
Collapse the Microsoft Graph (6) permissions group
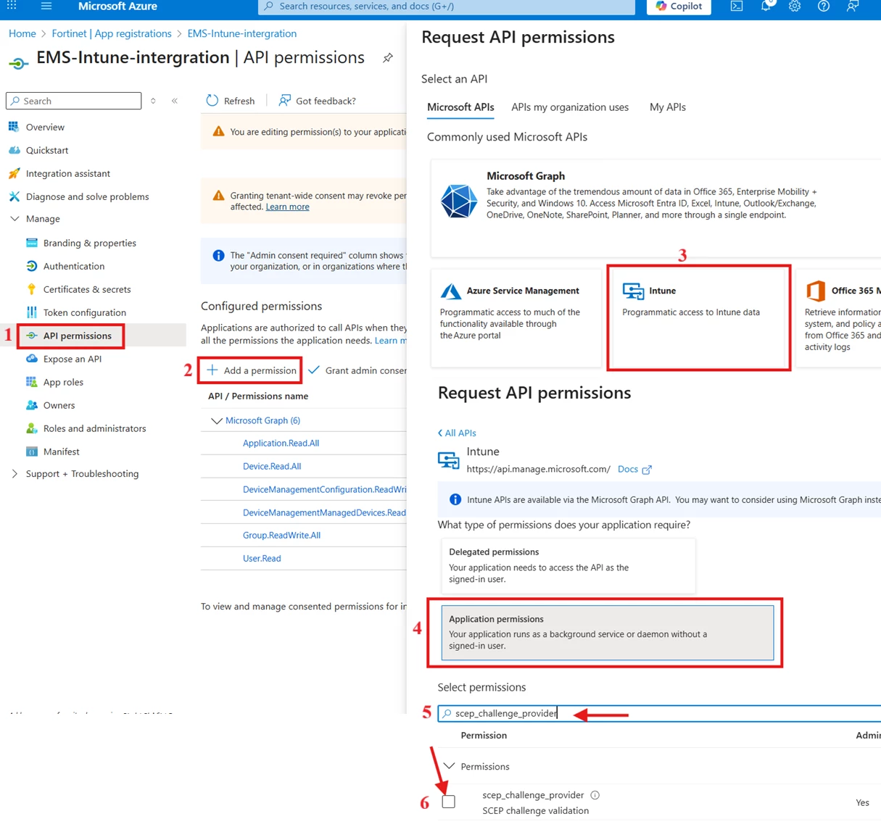pyautogui.click(x=216, y=420)
